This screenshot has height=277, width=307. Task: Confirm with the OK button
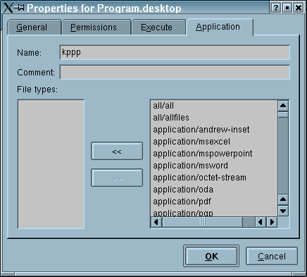click(x=211, y=256)
